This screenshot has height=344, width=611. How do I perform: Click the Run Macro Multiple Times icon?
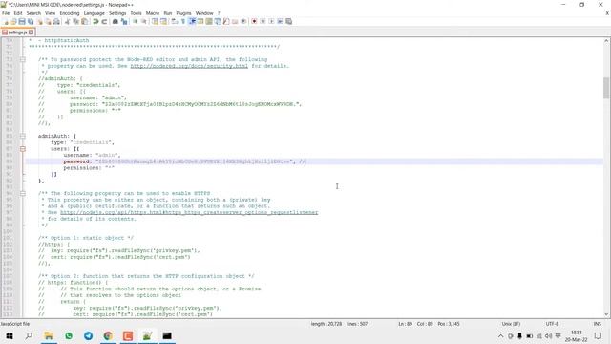click(x=280, y=21)
